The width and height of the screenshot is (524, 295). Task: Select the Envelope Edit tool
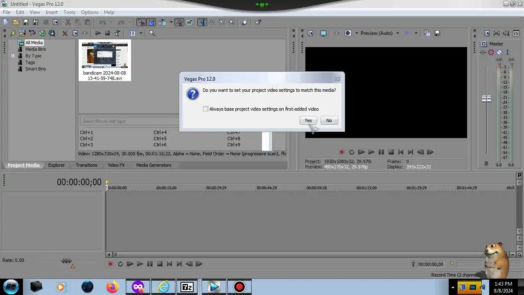click(212, 22)
